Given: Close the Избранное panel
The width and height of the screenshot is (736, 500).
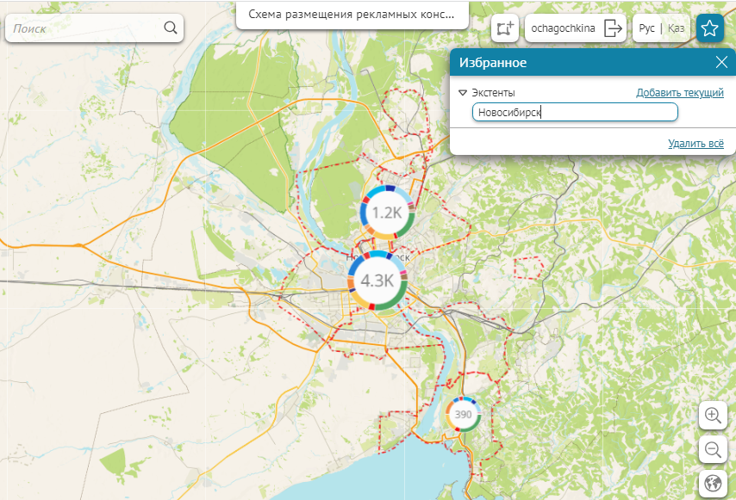Looking at the screenshot, I should [x=721, y=63].
